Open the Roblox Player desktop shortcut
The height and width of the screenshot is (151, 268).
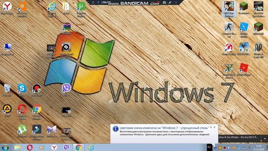[x=244, y=69]
